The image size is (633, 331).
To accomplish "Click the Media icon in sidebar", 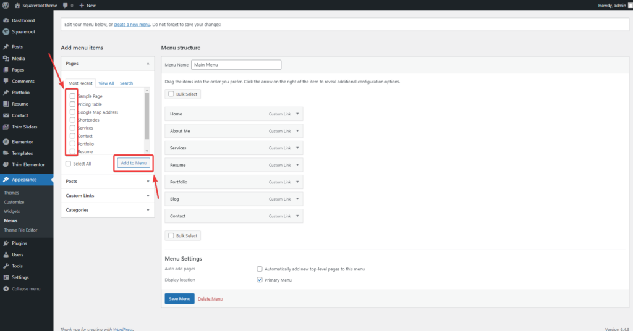I will [x=6, y=59].
